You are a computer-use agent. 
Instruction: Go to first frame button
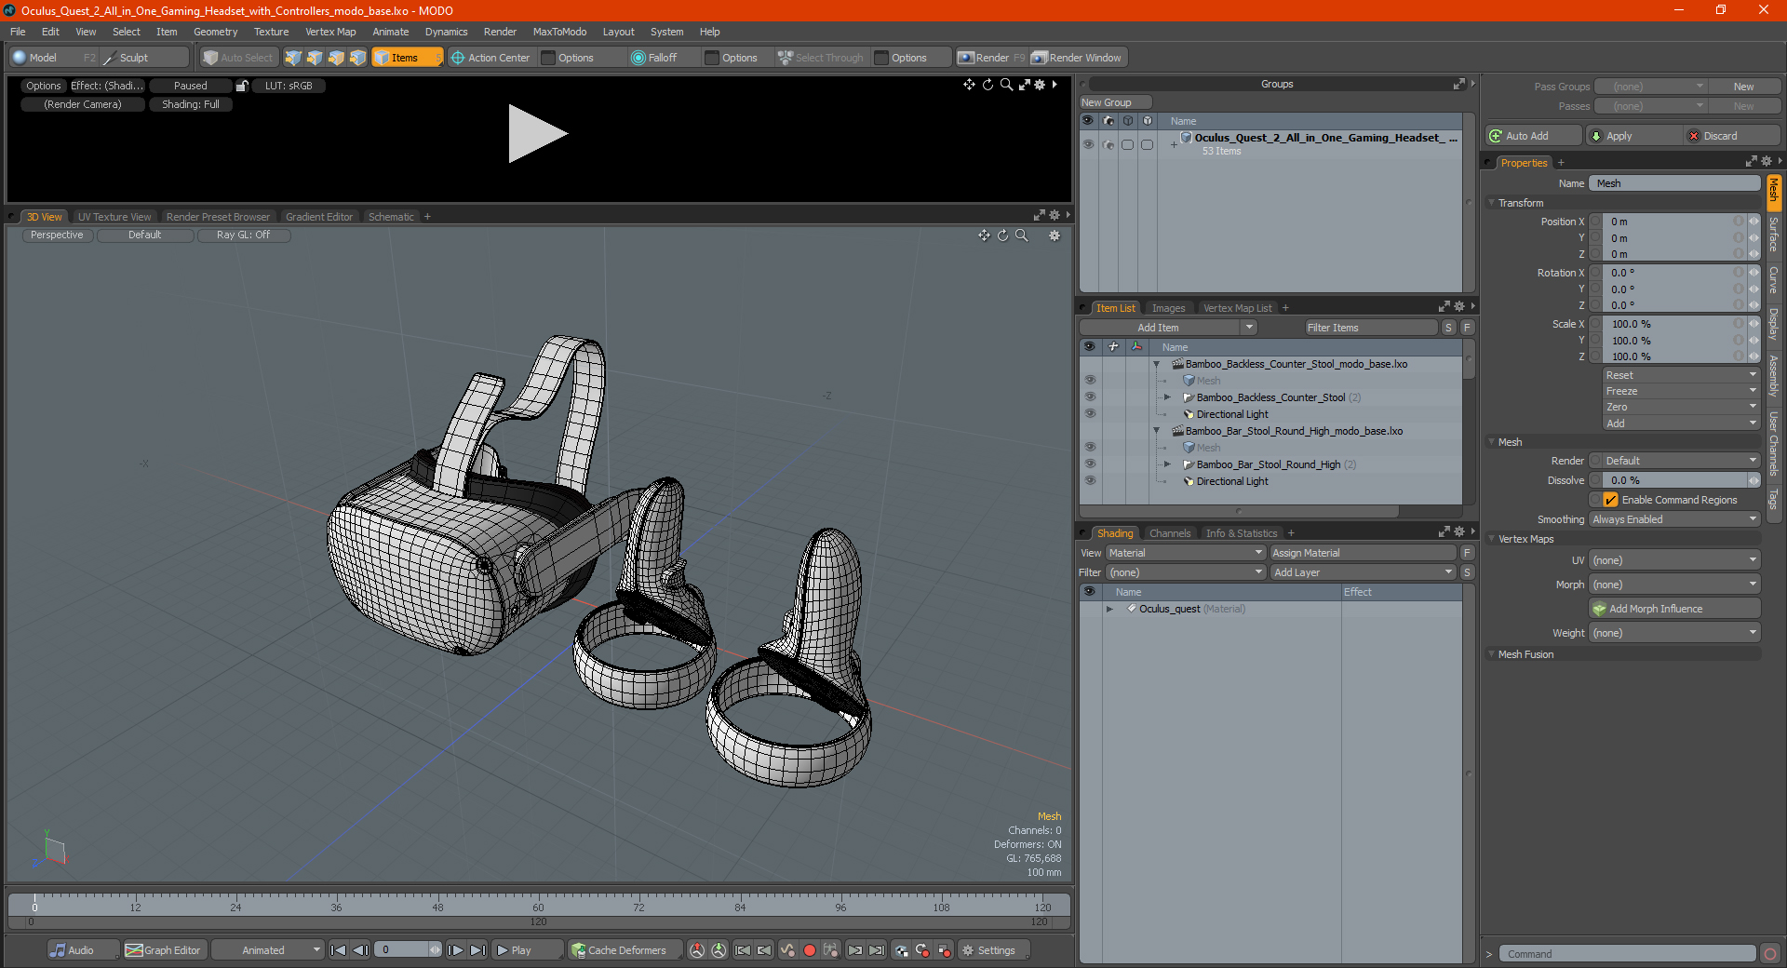339,950
